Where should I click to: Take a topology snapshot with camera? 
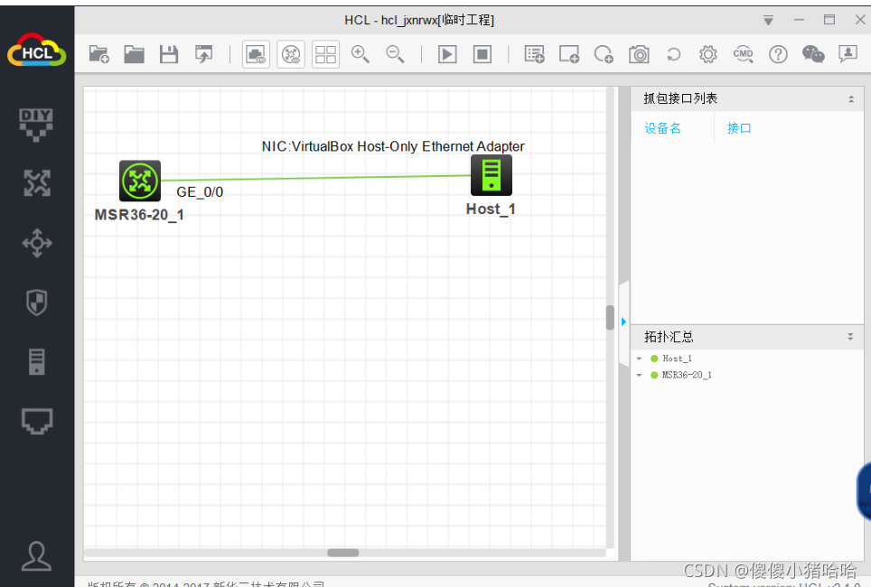639,54
